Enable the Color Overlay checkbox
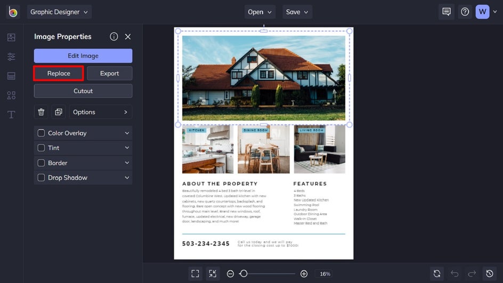Screen dimensions: 503x283 (x=41, y=133)
